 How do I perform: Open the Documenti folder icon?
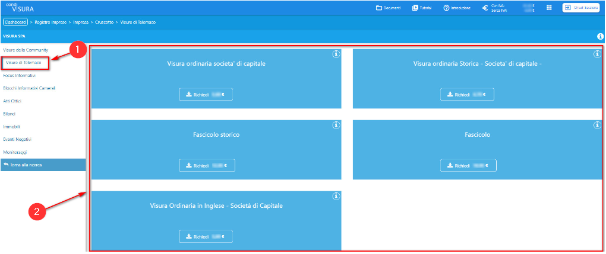pos(379,8)
